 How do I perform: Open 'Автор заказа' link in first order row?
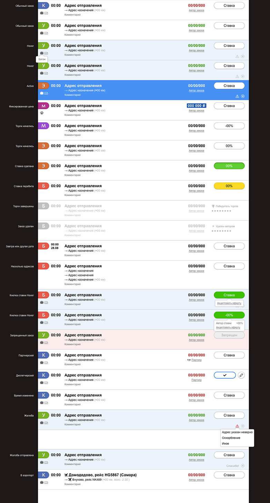(196, 10)
